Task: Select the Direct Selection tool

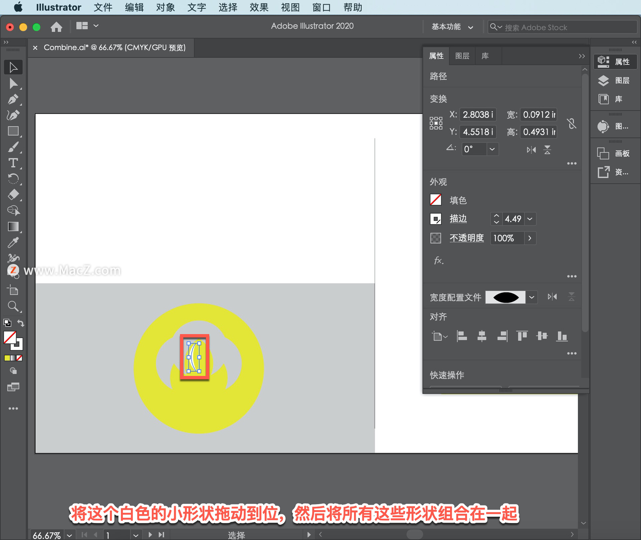Action: (13, 83)
